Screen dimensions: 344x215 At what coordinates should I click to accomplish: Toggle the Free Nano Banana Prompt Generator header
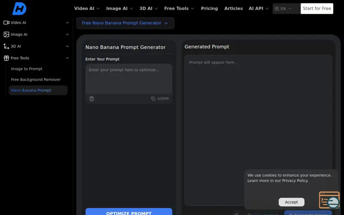pyautogui.click(x=125, y=23)
